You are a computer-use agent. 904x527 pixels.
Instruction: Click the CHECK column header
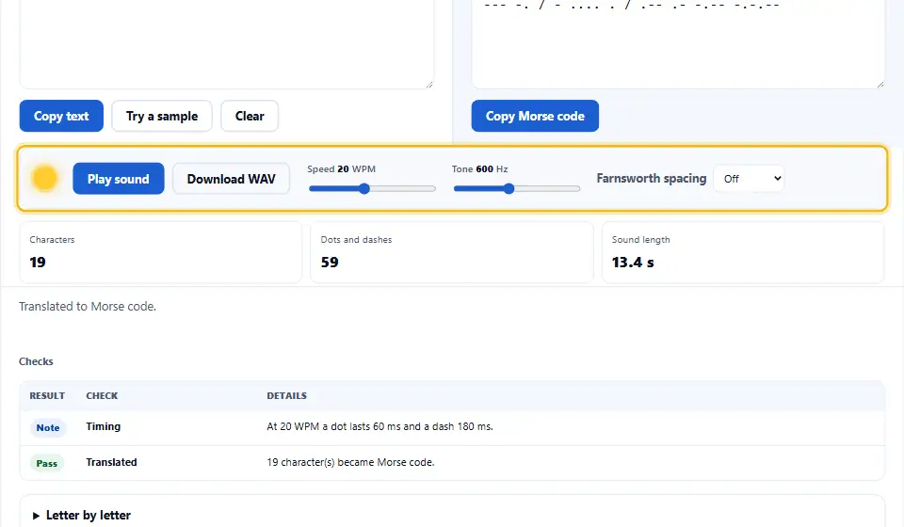(102, 395)
